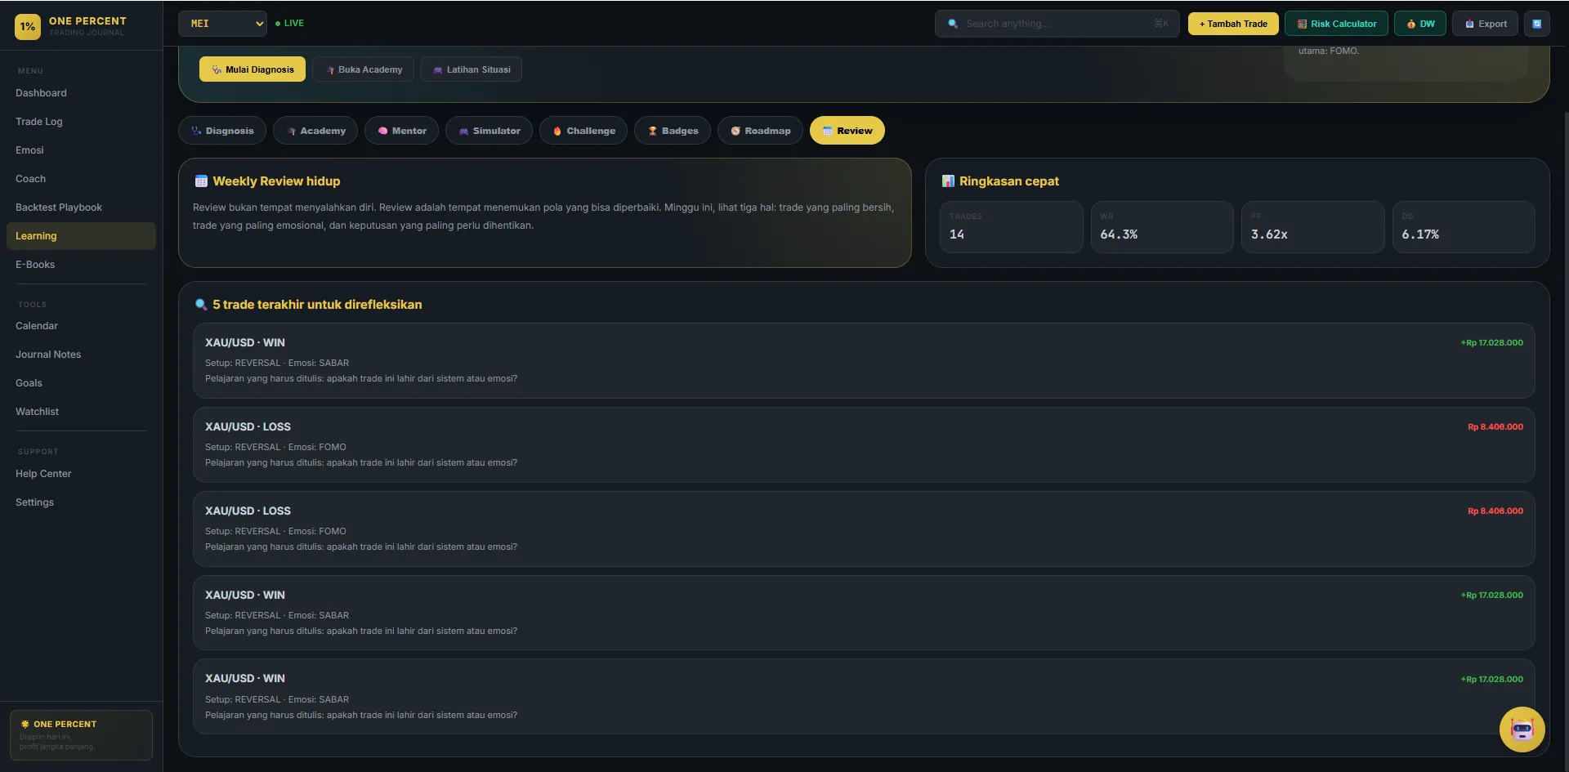
Task: Click the Export icon
Action: [1469, 24]
